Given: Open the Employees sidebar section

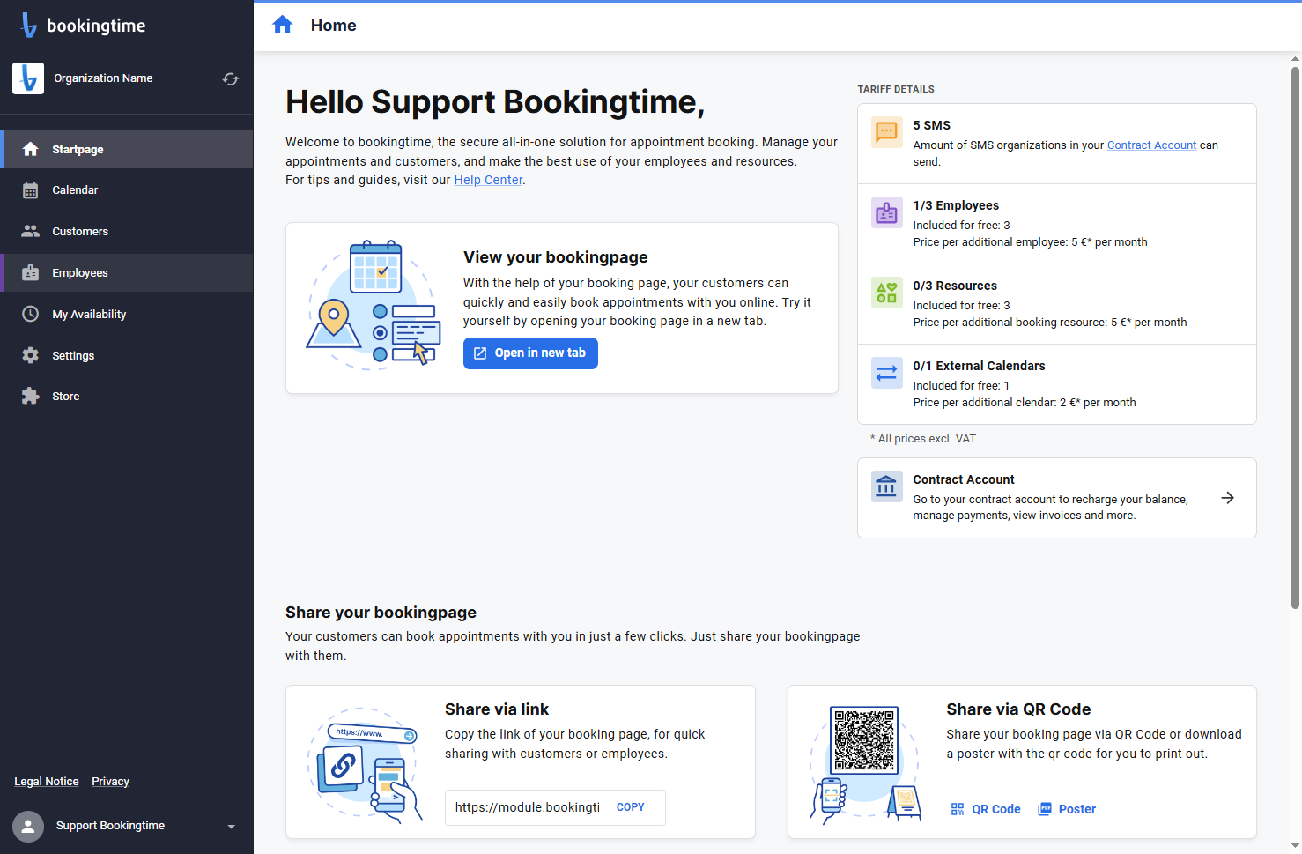Looking at the screenshot, I should 127,272.
